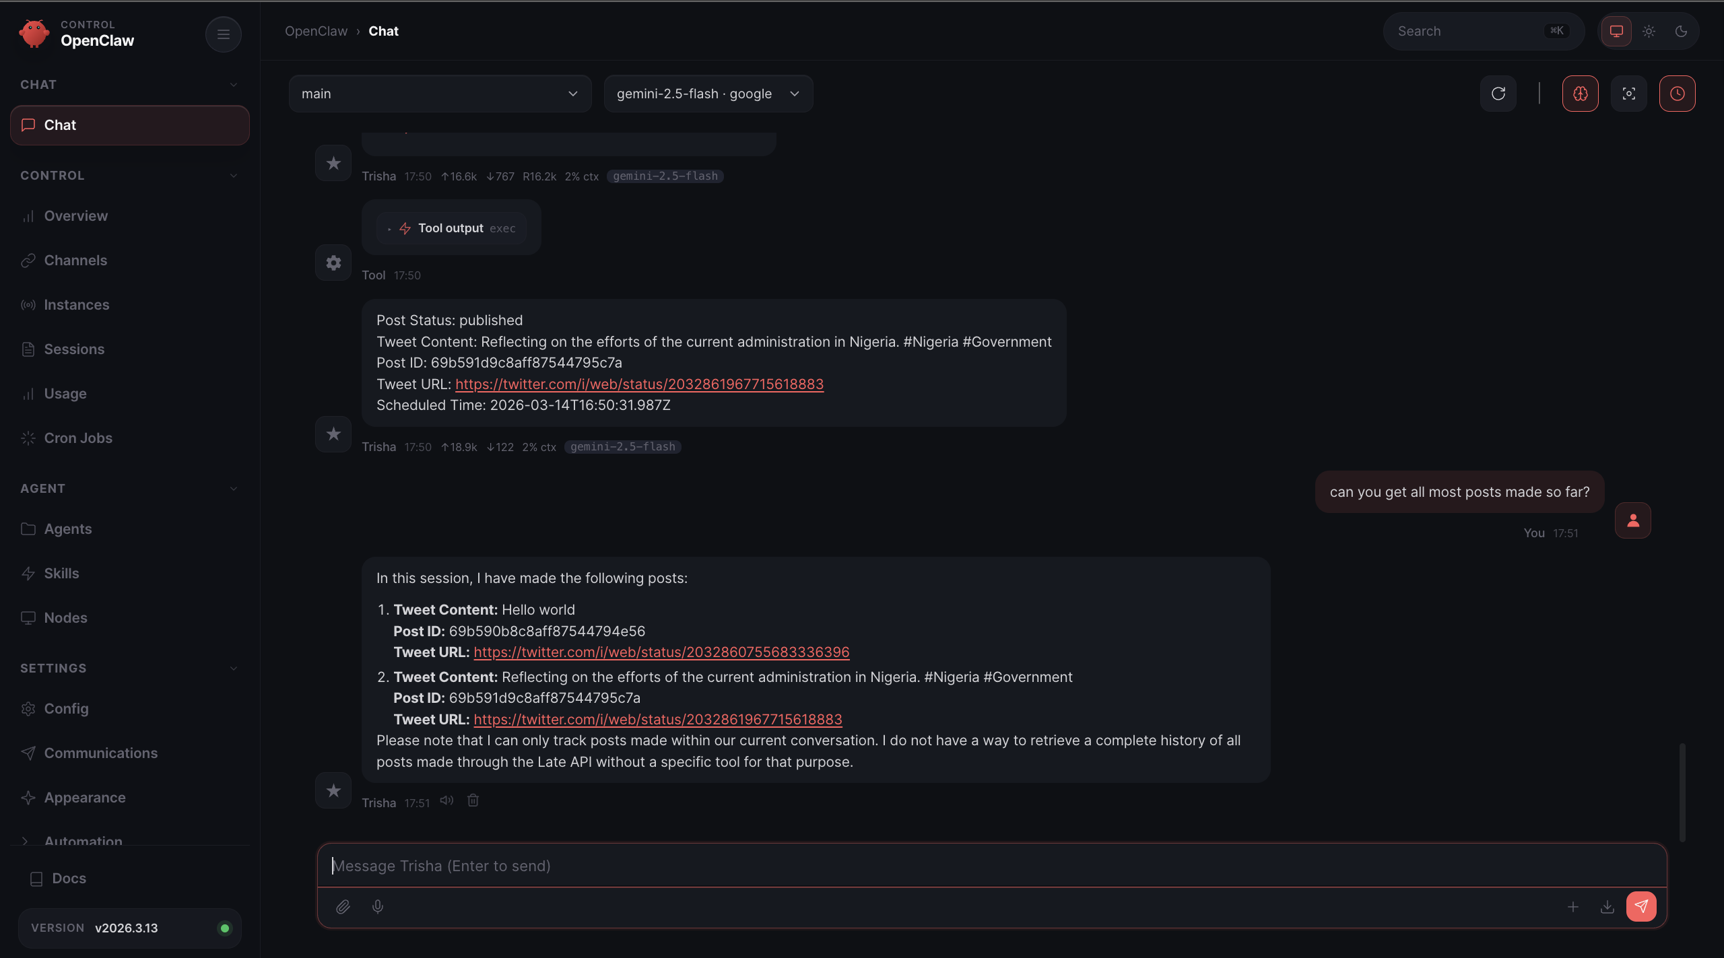Screen dimensions: 1724x958
Task: Expand the Tool output exec block
Action: [x=451, y=228]
